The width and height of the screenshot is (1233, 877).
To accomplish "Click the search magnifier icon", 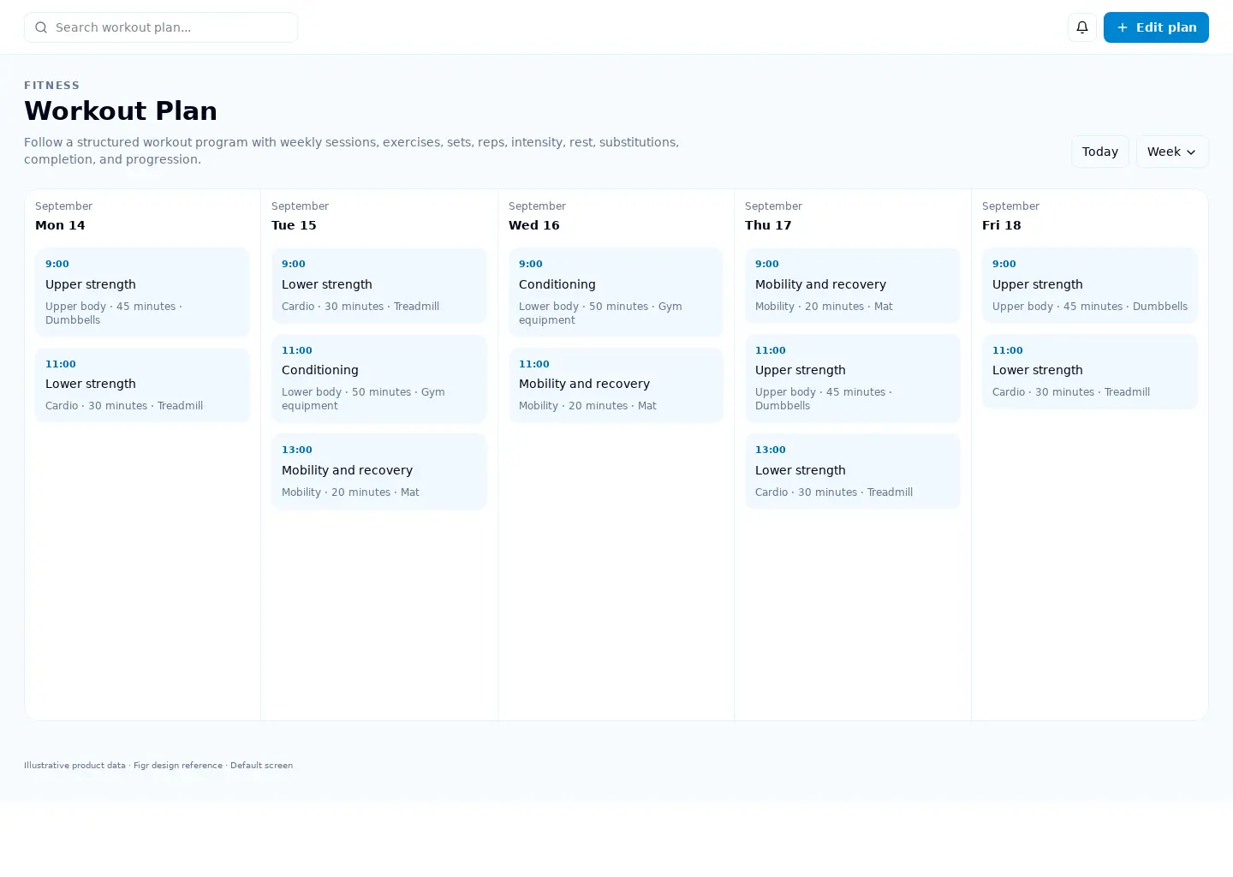I will pyautogui.click(x=41, y=27).
